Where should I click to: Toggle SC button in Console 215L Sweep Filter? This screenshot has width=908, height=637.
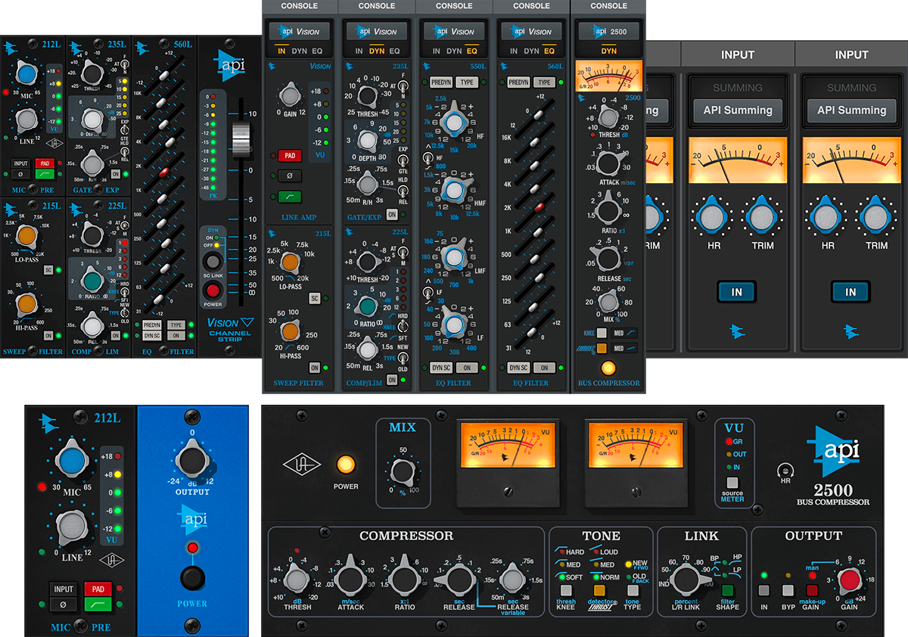point(315,299)
